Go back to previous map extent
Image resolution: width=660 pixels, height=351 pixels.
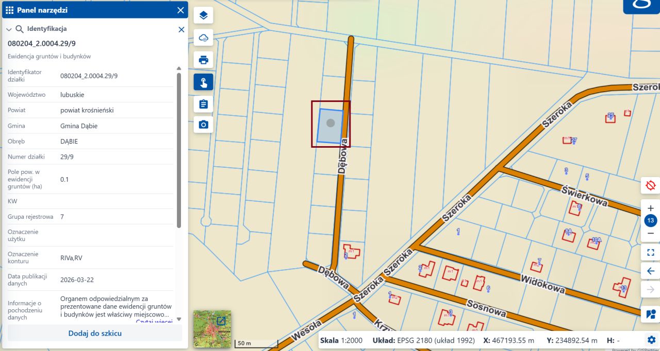point(651,271)
